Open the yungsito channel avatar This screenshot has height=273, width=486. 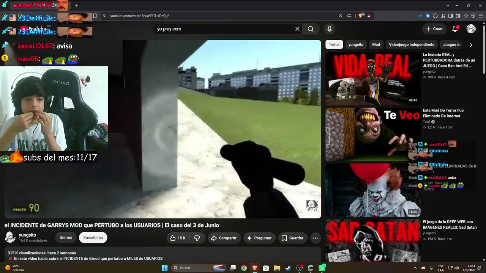pyautogui.click(x=10, y=238)
